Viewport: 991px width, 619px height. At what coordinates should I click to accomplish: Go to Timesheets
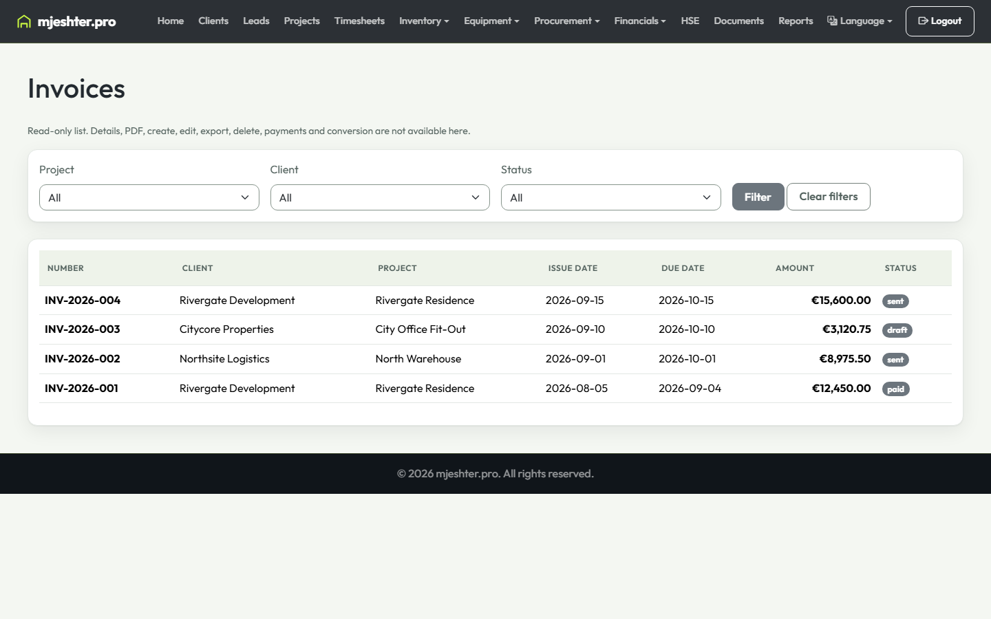(x=359, y=21)
